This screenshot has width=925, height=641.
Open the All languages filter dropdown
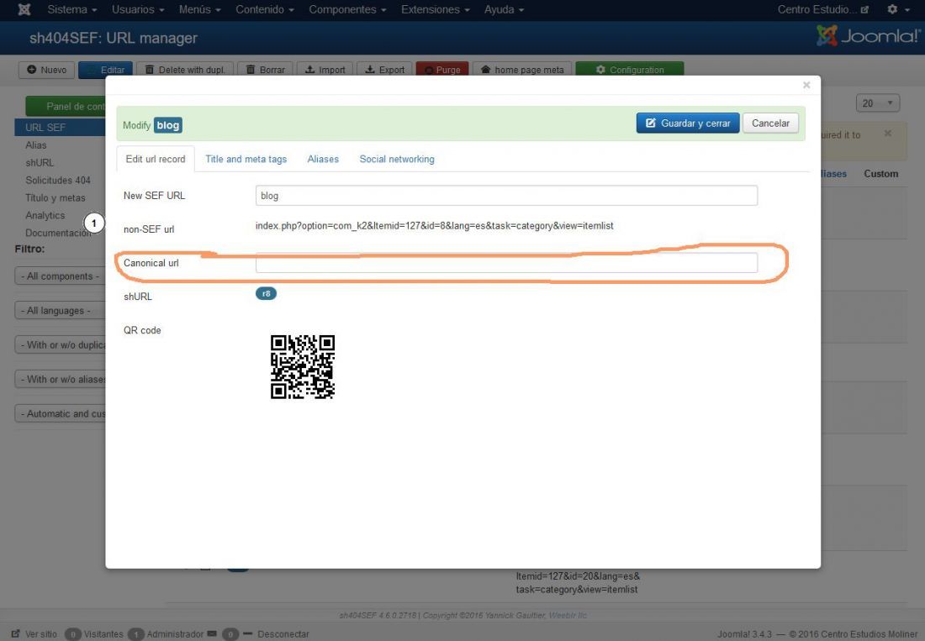pos(60,311)
